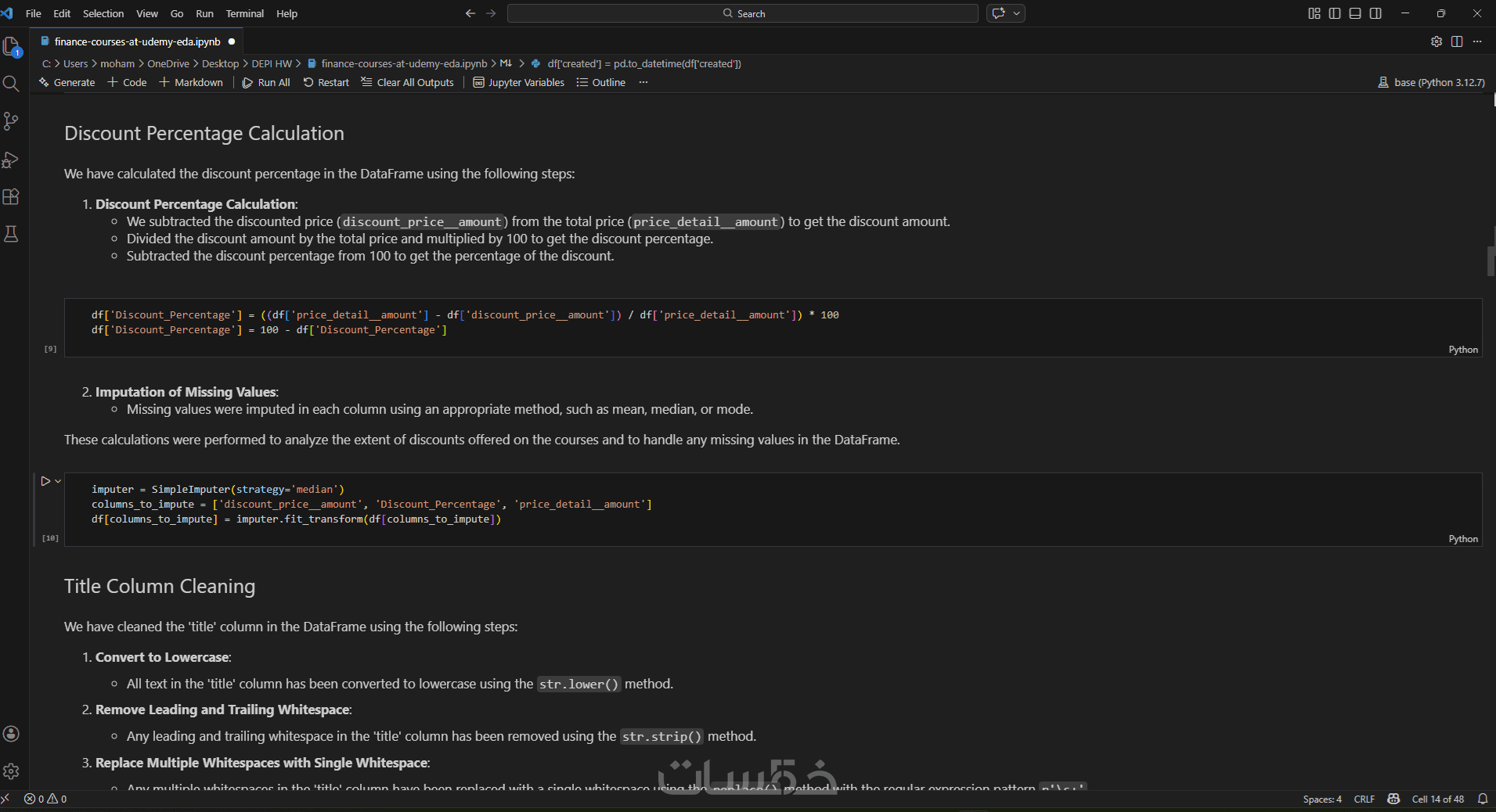Click the moham breadcrumb segment
The height and width of the screenshot is (812, 1496).
point(117,63)
